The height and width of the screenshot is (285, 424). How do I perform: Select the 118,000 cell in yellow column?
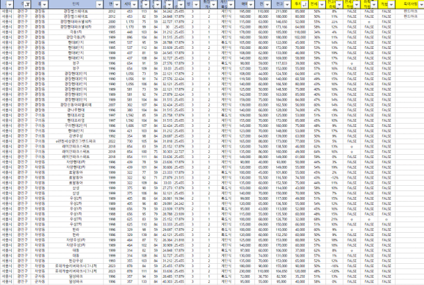click(300, 32)
